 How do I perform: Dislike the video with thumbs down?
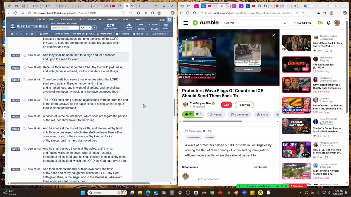point(199,114)
